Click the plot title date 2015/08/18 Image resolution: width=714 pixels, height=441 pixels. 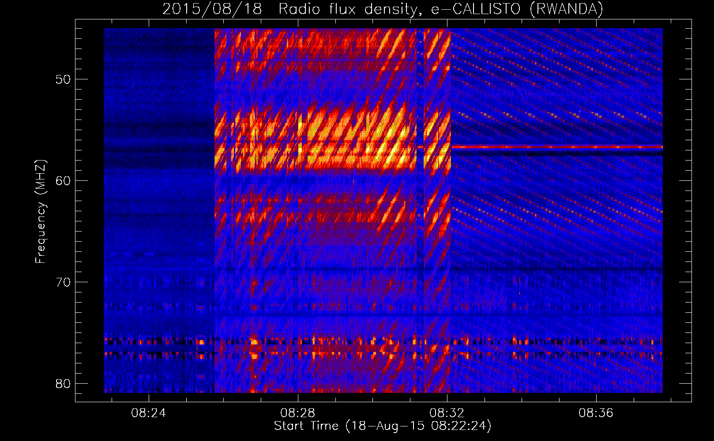212,9
